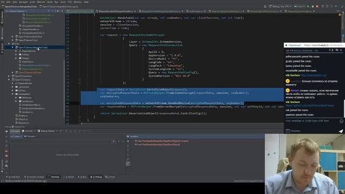Open the run configuration selector dropdown

pyautogui.click(x=300, y=6)
